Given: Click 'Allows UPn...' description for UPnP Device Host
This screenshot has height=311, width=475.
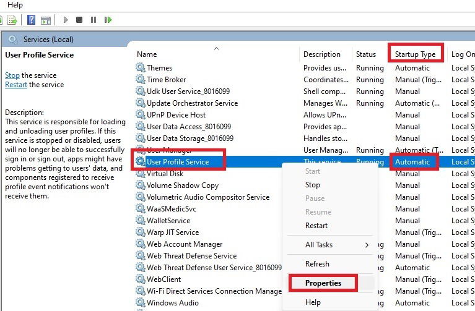Looking at the screenshot, I should click(325, 115).
